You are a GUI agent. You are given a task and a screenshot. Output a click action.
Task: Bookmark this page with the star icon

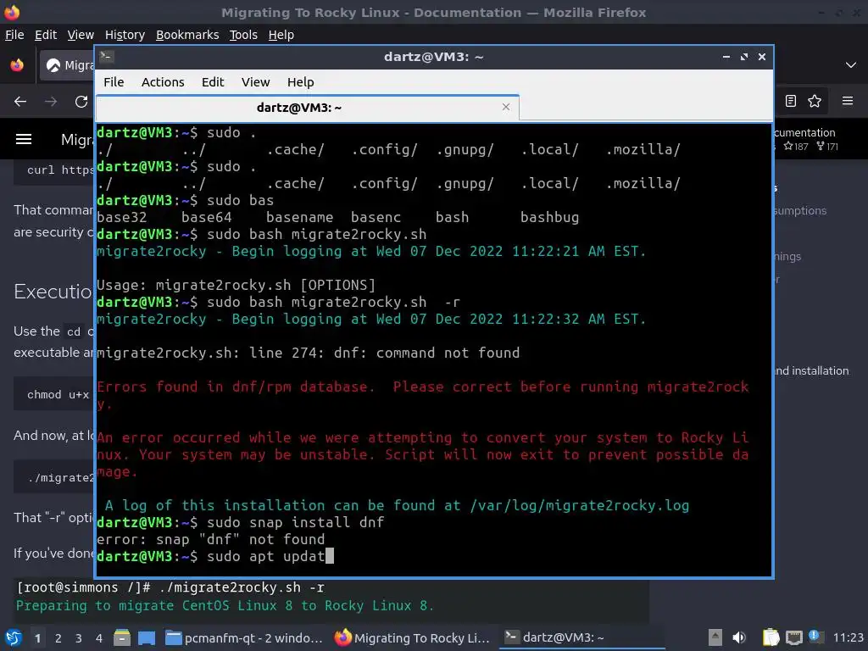coord(815,101)
